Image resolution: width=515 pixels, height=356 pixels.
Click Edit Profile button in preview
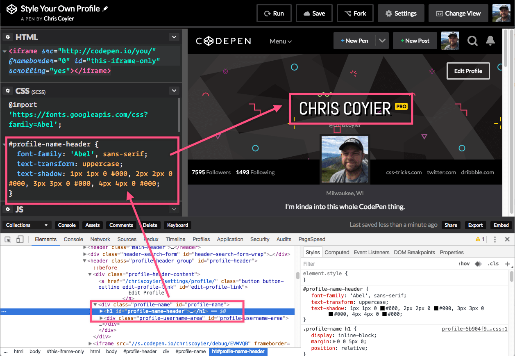tap(468, 71)
